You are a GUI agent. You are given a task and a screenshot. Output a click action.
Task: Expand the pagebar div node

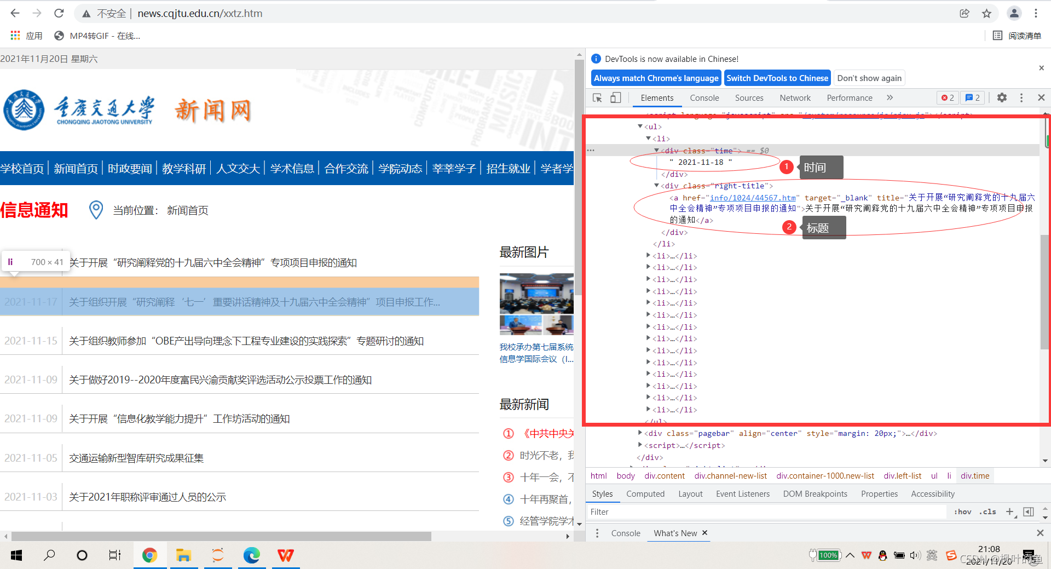[x=640, y=433]
